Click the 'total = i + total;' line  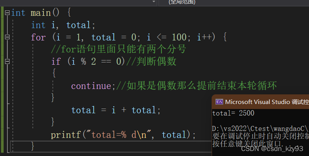[116, 110]
